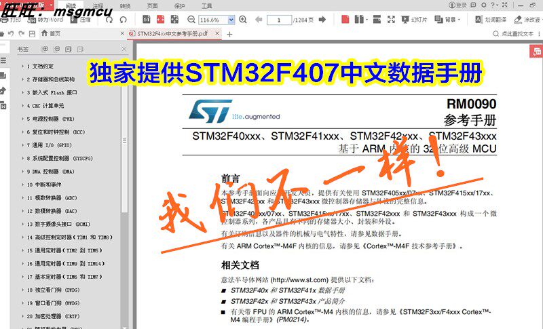Enter full screen from the toolbar
This screenshot has width=543, height=329.
pos(392,20)
